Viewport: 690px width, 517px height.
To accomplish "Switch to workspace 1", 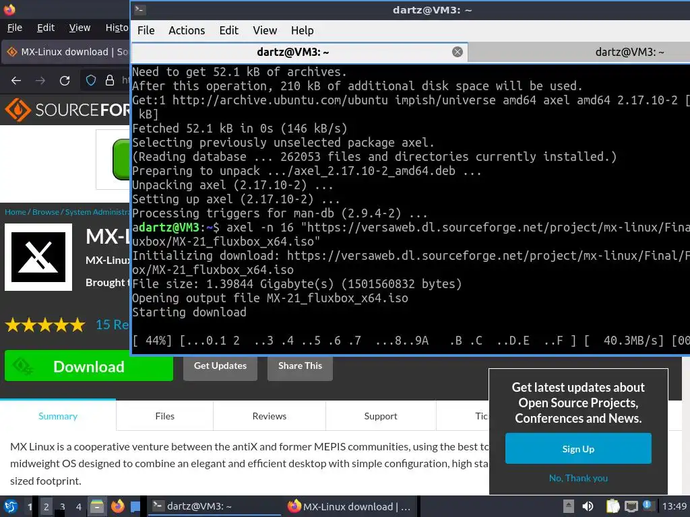I will tap(30, 506).
